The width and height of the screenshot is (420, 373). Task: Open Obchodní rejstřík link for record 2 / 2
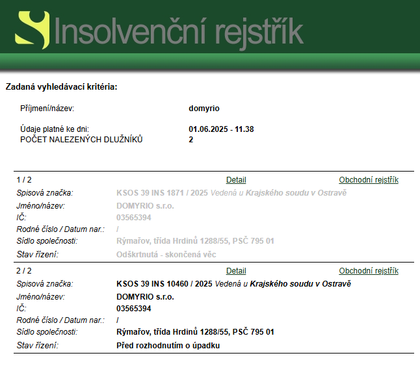pos(369,271)
